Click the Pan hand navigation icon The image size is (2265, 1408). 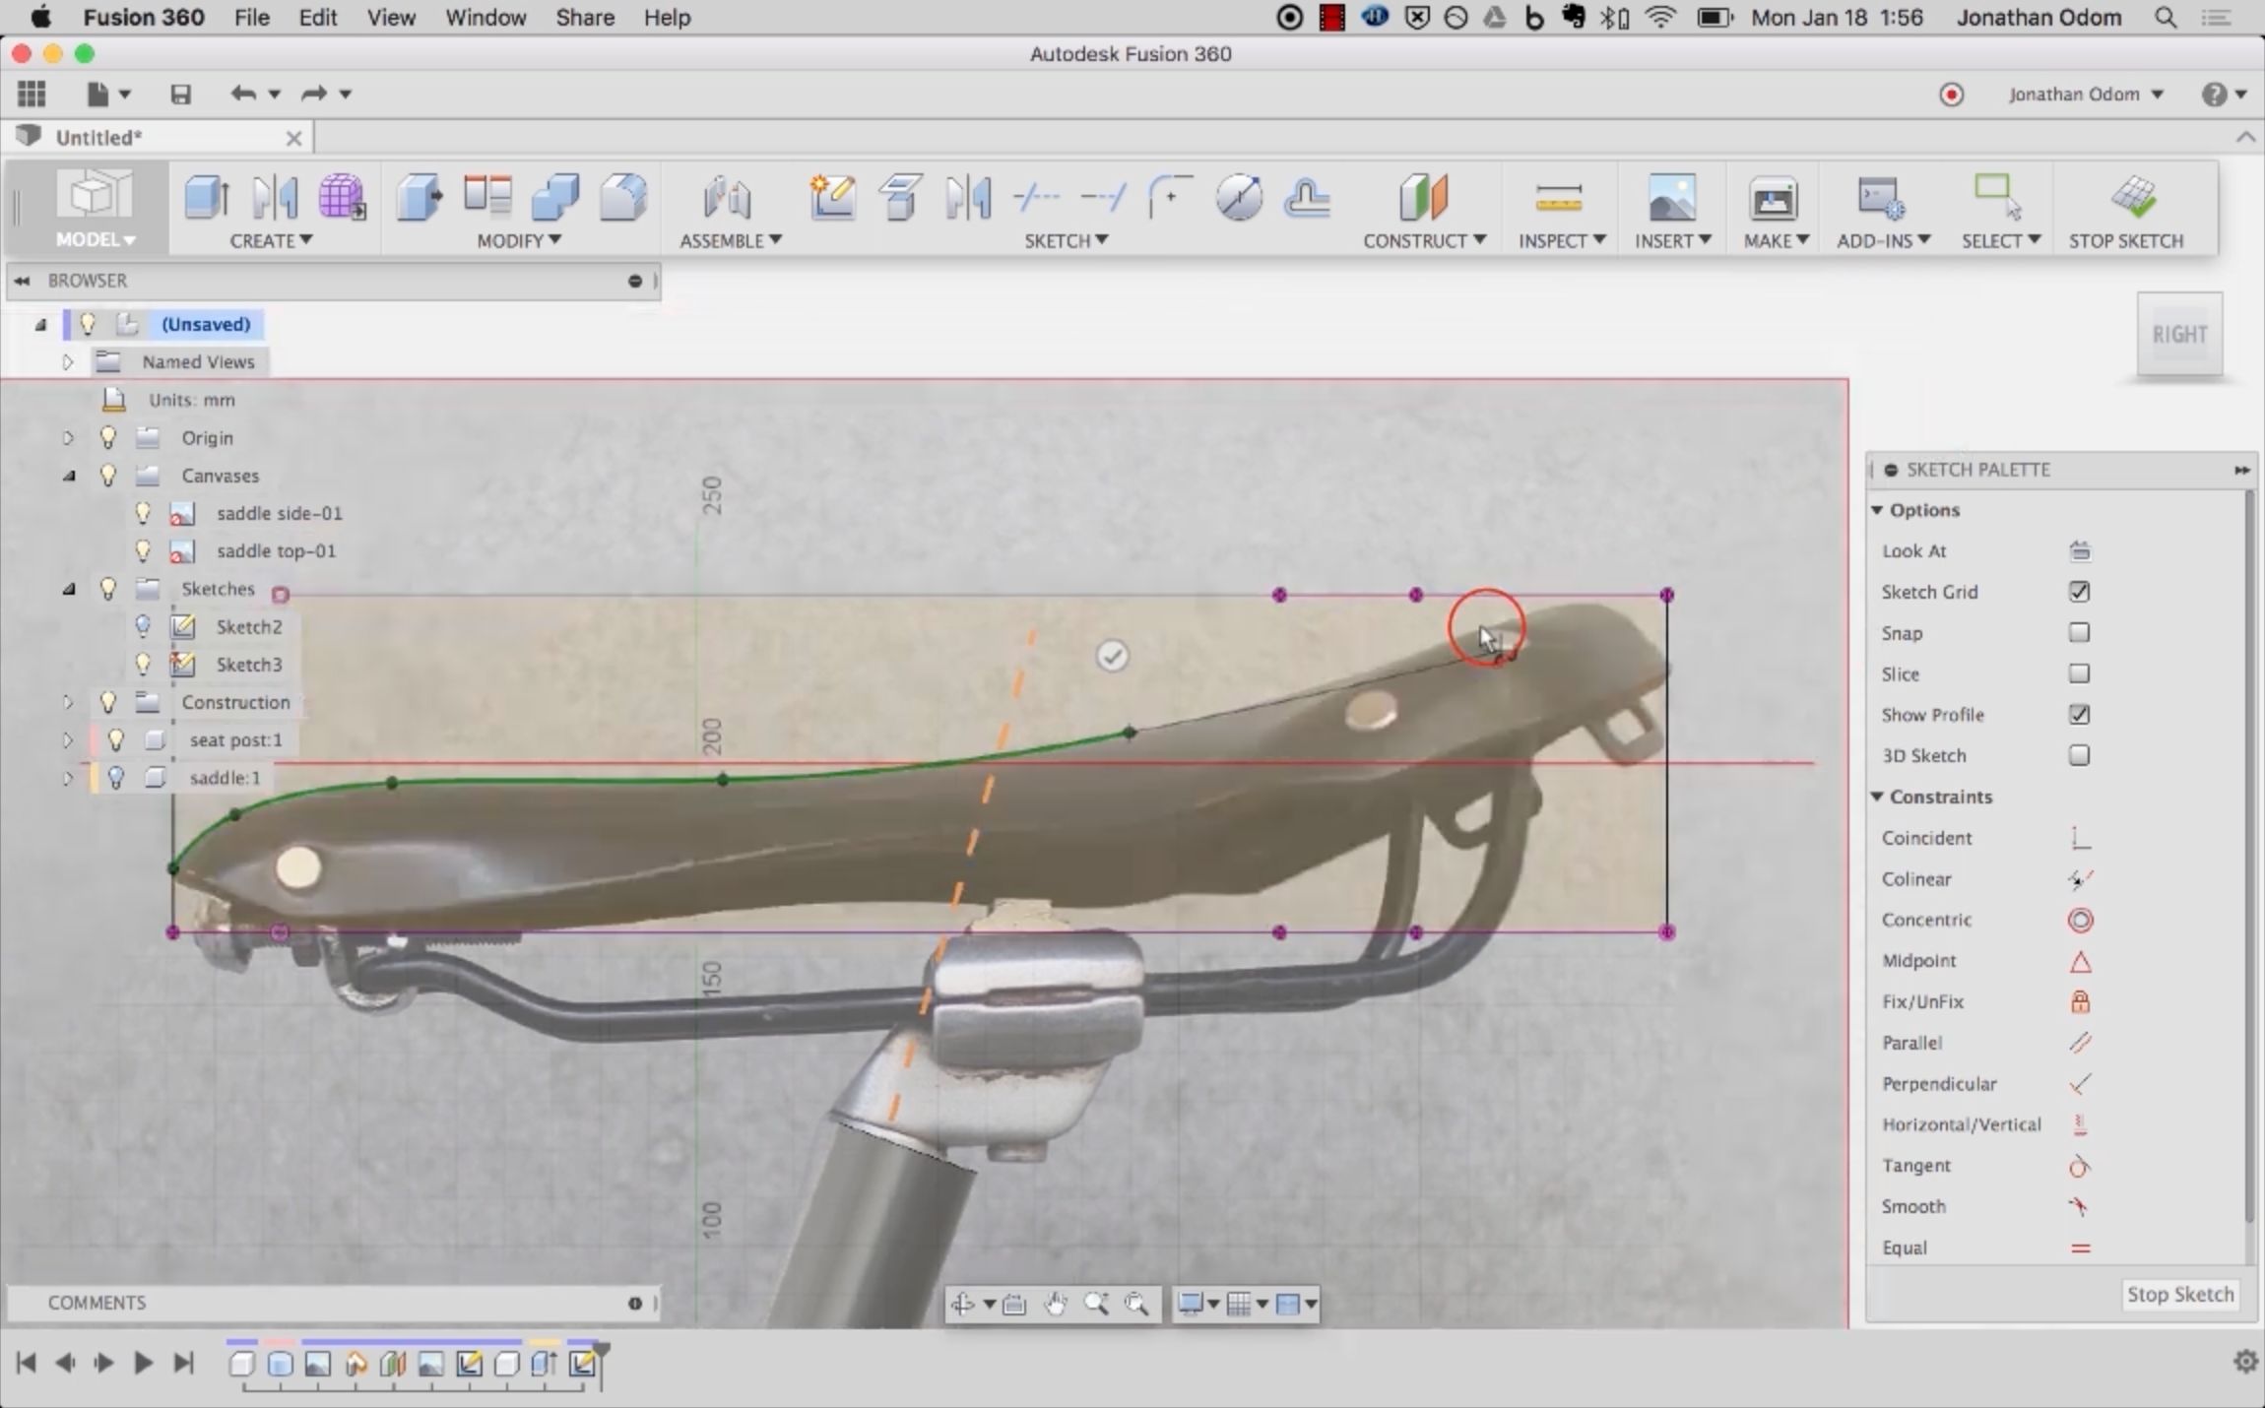pyautogui.click(x=1056, y=1305)
